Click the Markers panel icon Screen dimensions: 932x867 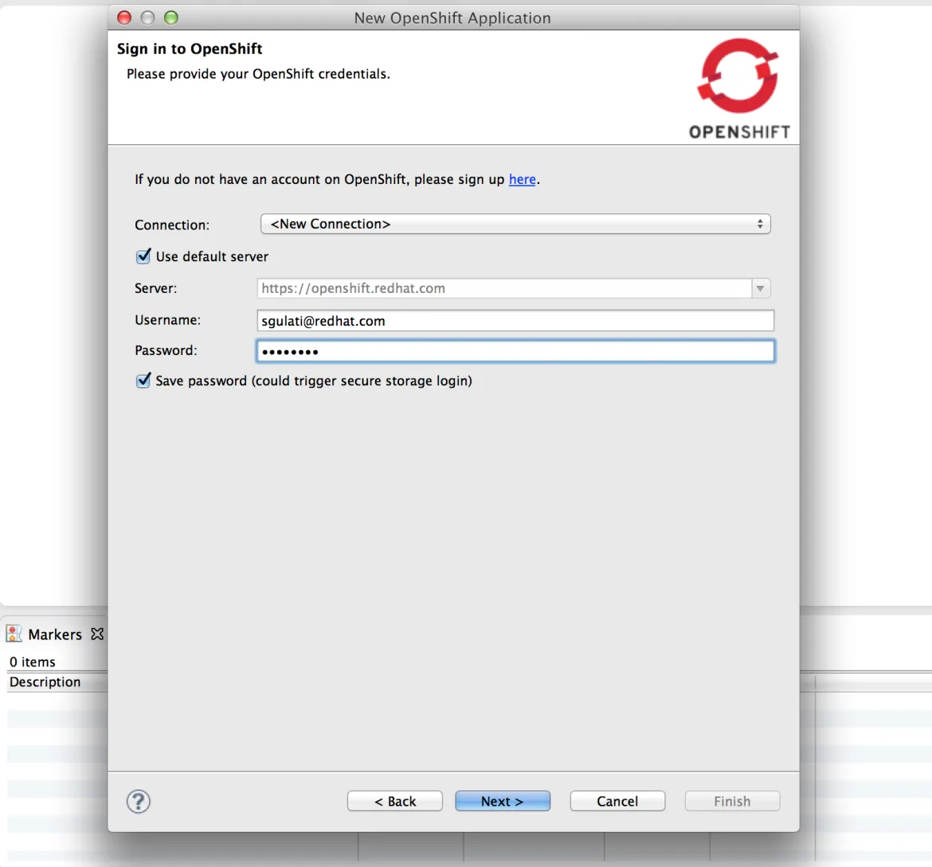point(14,634)
